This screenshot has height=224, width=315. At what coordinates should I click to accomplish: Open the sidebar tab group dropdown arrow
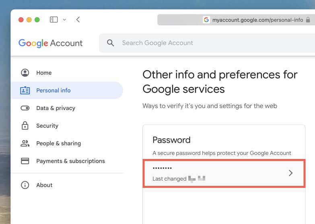pos(64,20)
